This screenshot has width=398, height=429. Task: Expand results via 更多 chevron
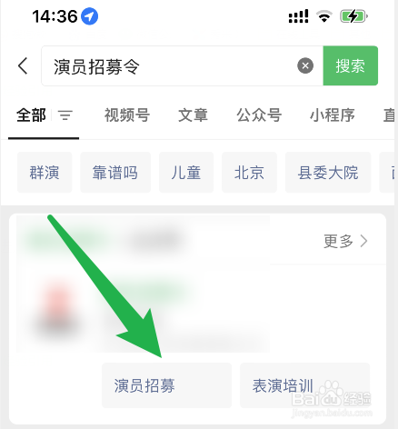point(345,241)
